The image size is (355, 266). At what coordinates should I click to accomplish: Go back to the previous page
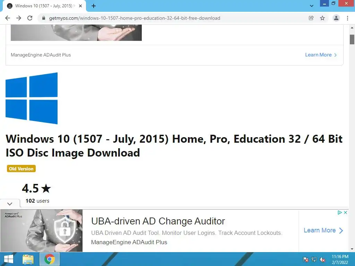click(8, 18)
